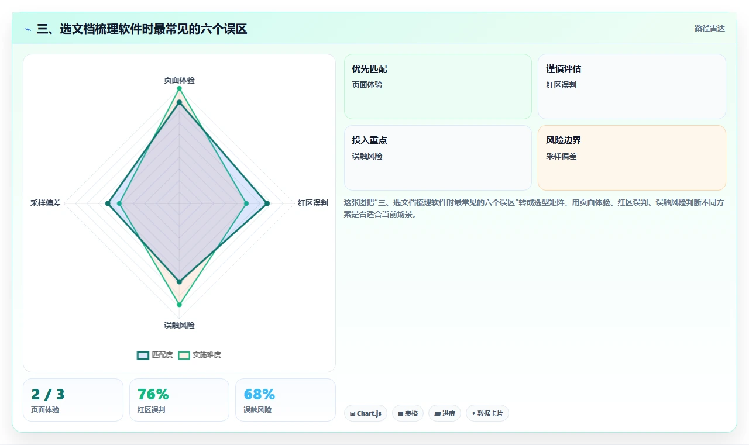Open the 2 / 3 页面体验 stat card
The height and width of the screenshot is (445, 749).
[73, 400]
